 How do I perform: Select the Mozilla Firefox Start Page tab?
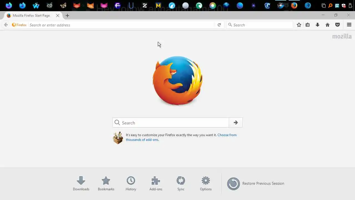[33, 16]
